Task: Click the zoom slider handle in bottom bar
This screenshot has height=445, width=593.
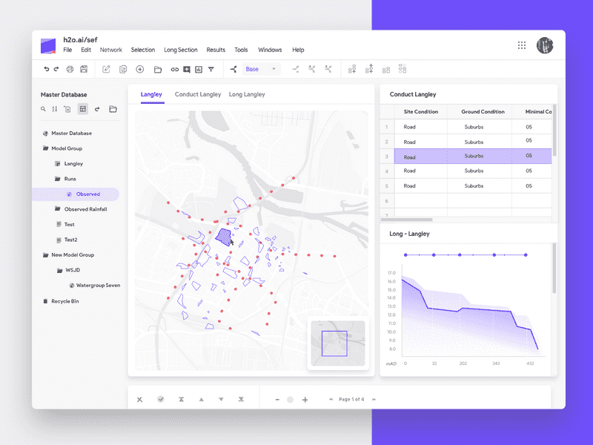Action: tap(291, 399)
